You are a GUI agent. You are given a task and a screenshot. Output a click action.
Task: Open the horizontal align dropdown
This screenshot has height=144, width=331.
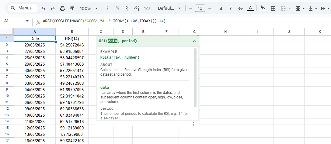tap(300, 9)
